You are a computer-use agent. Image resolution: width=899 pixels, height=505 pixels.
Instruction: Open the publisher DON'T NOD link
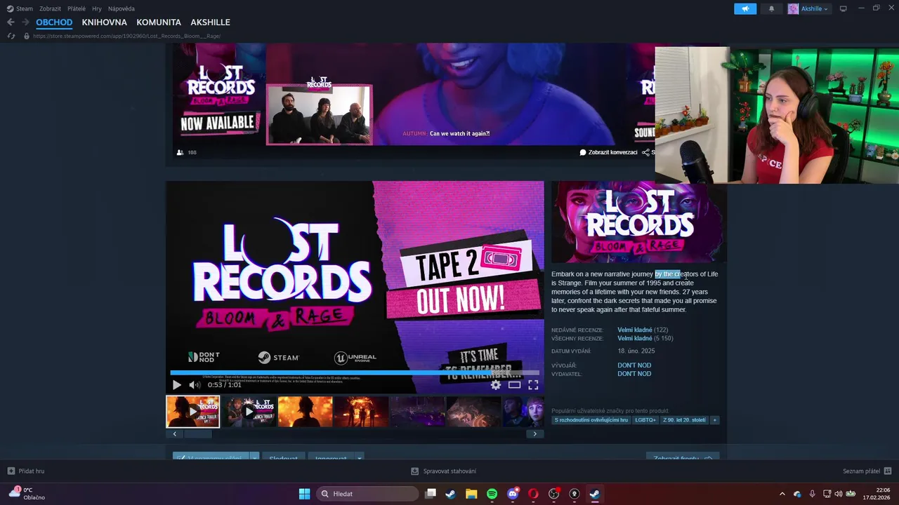coord(634,374)
